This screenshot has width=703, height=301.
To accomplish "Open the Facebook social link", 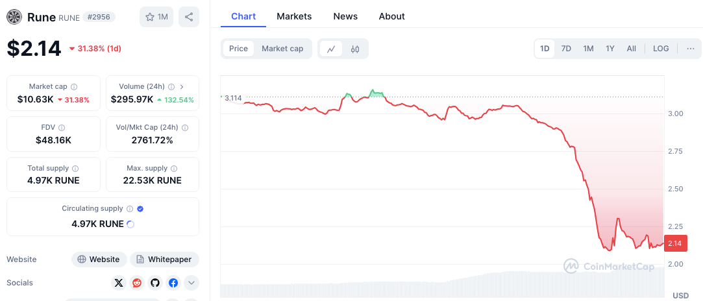I will pyautogui.click(x=173, y=283).
